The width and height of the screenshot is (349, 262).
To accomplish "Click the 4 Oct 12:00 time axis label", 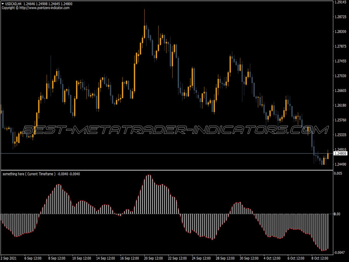I will point(272,258).
